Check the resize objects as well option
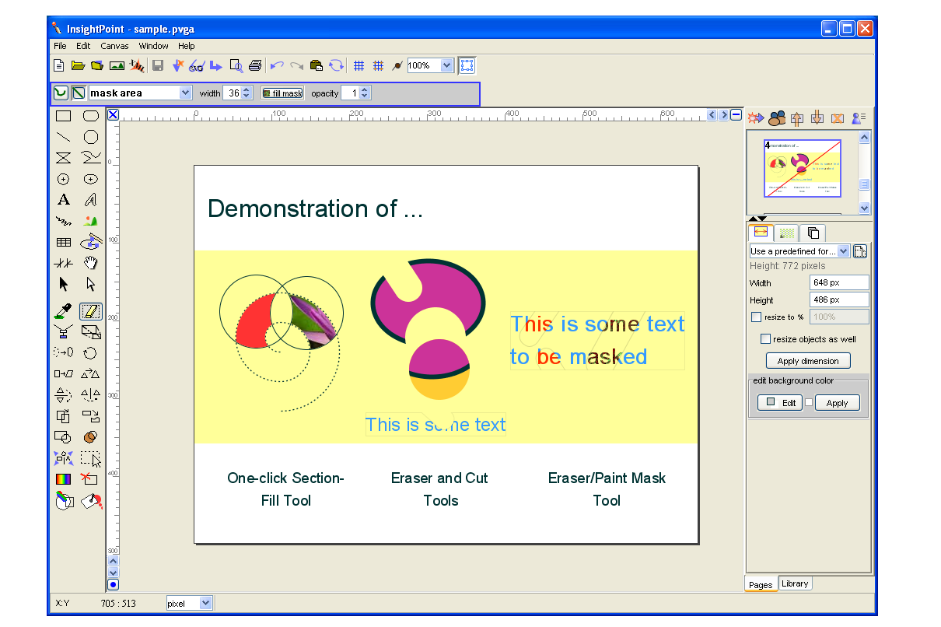The width and height of the screenshot is (941, 627). coord(765,338)
